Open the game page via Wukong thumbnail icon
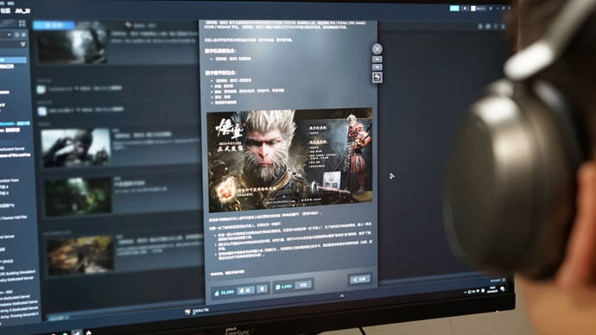Viewport: 596px width, 335px height. pos(377,77)
